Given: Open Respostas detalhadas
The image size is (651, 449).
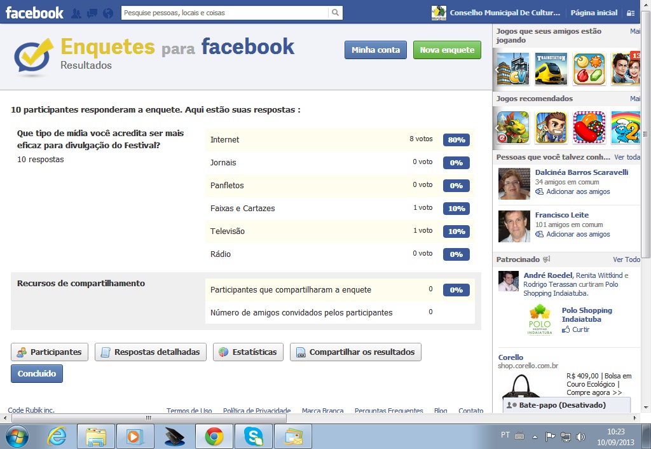Looking at the screenshot, I should click(x=151, y=352).
